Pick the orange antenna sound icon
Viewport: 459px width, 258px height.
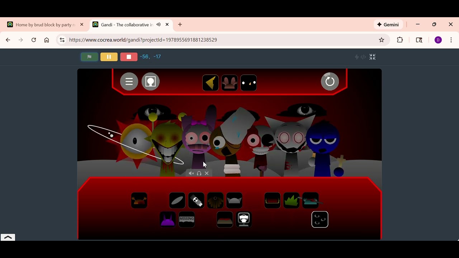tap(139, 200)
